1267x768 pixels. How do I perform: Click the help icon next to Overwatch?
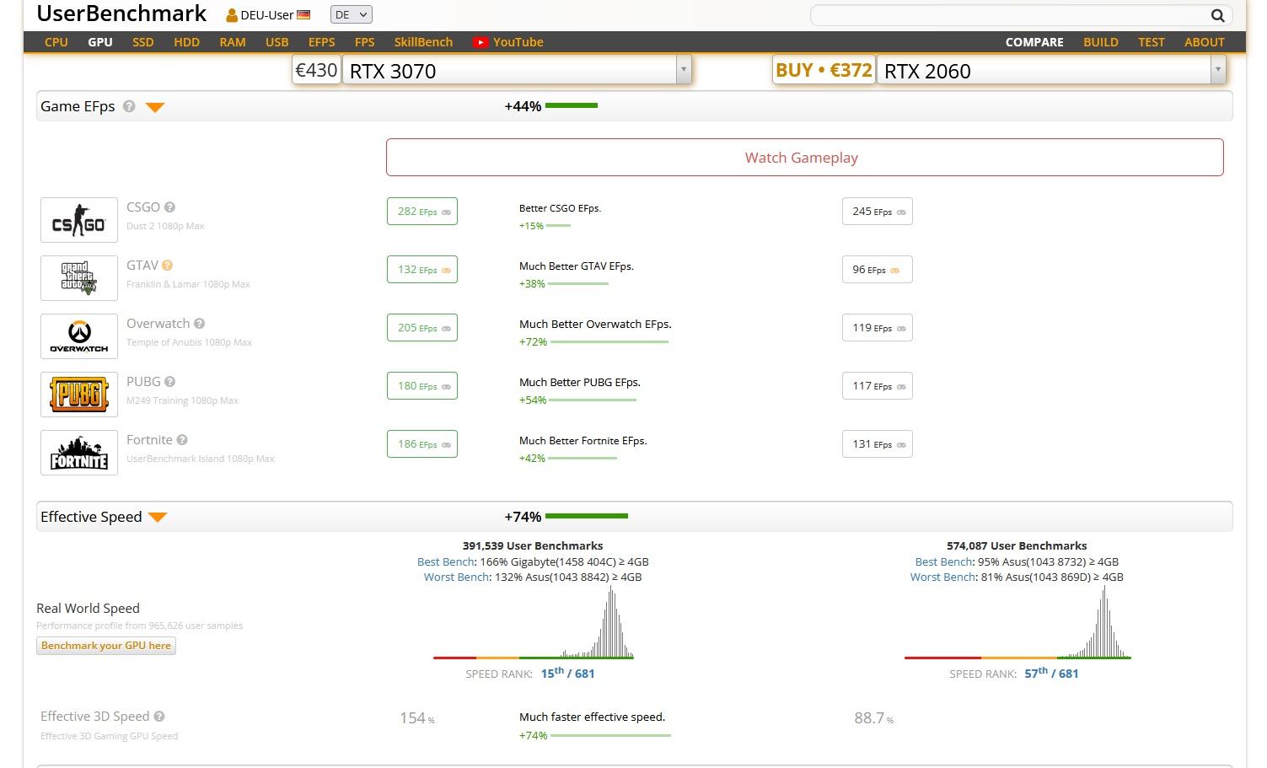click(x=200, y=324)
